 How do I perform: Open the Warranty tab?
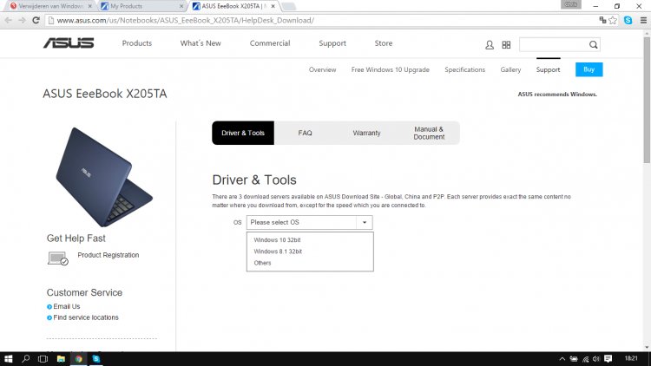[x=366, y=133]
